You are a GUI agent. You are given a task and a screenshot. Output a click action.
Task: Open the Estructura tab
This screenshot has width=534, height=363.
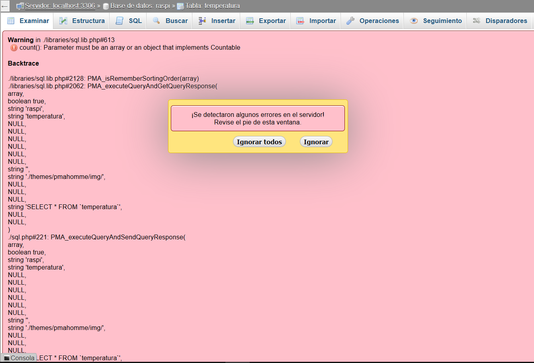pos(86,21)
